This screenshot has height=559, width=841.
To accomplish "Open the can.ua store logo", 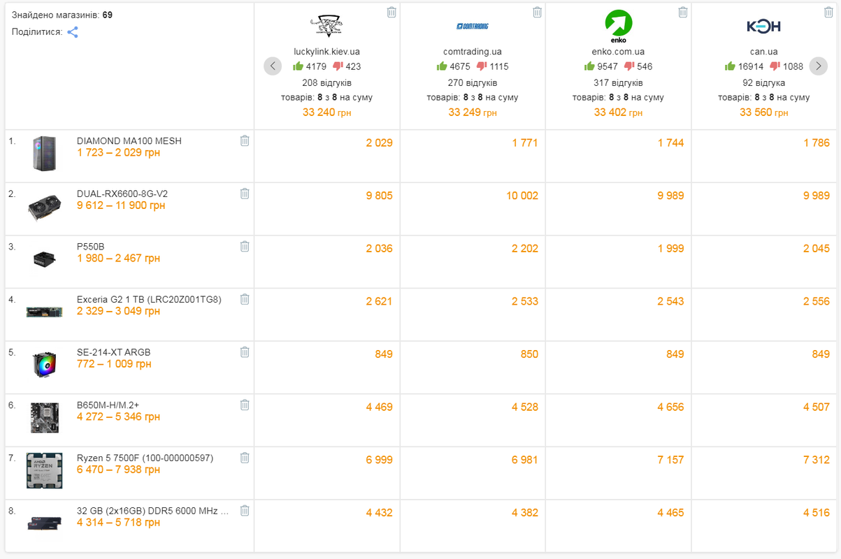I will (763, 27).
